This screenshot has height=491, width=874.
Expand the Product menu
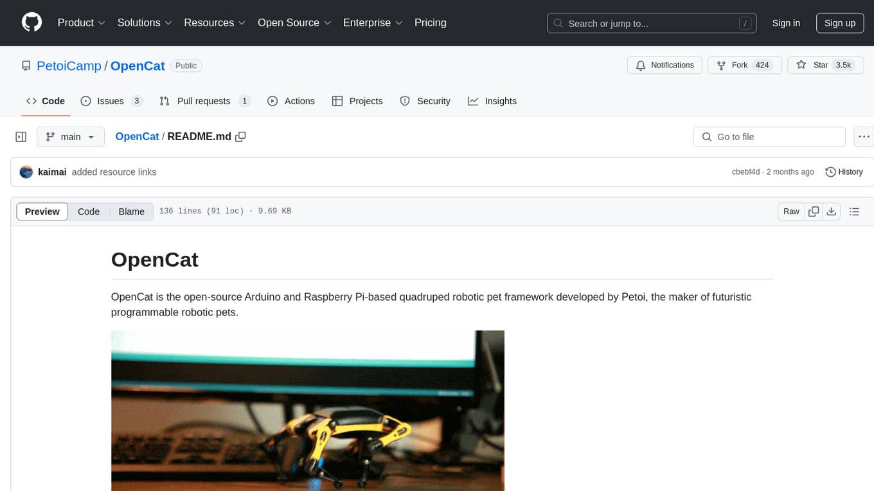tap(82, 22)
